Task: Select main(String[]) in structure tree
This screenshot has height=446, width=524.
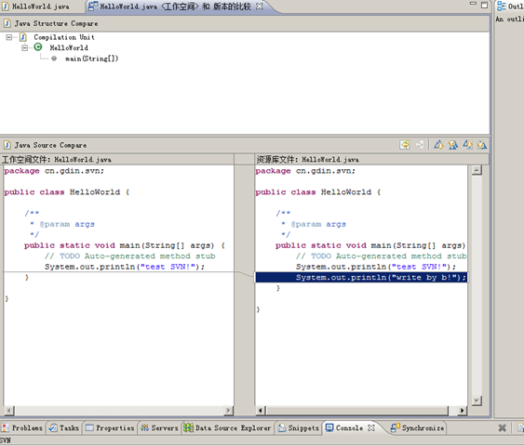Action: click(x=91, y=59)
